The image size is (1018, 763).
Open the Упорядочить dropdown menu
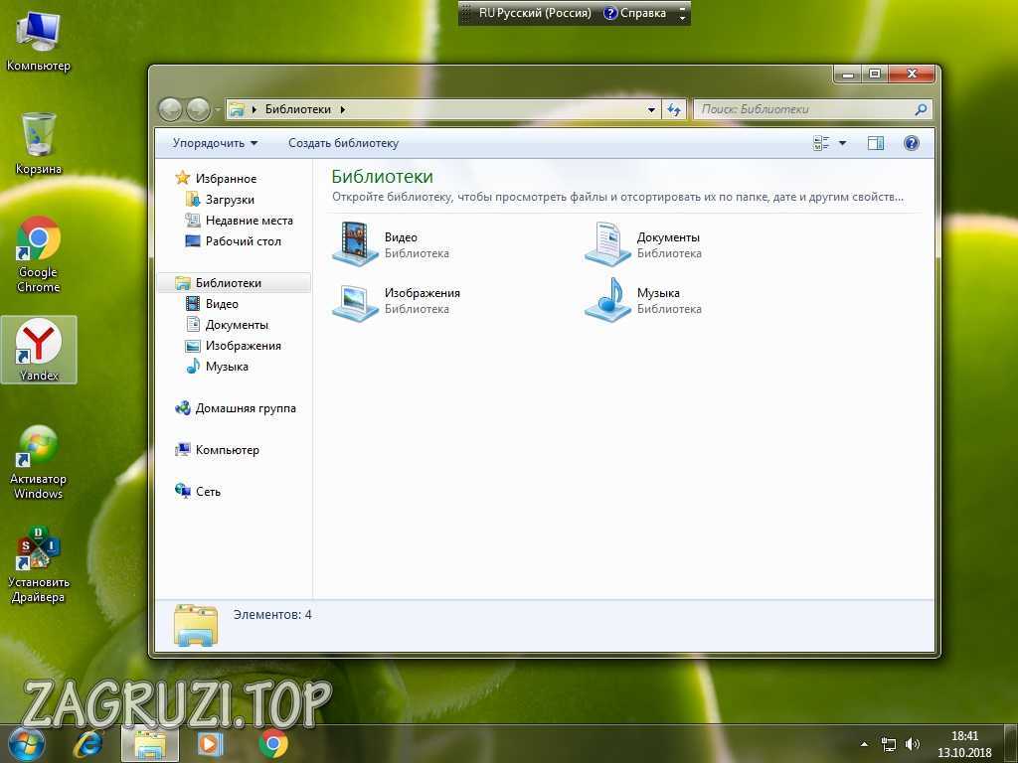[x=215, y=143]
